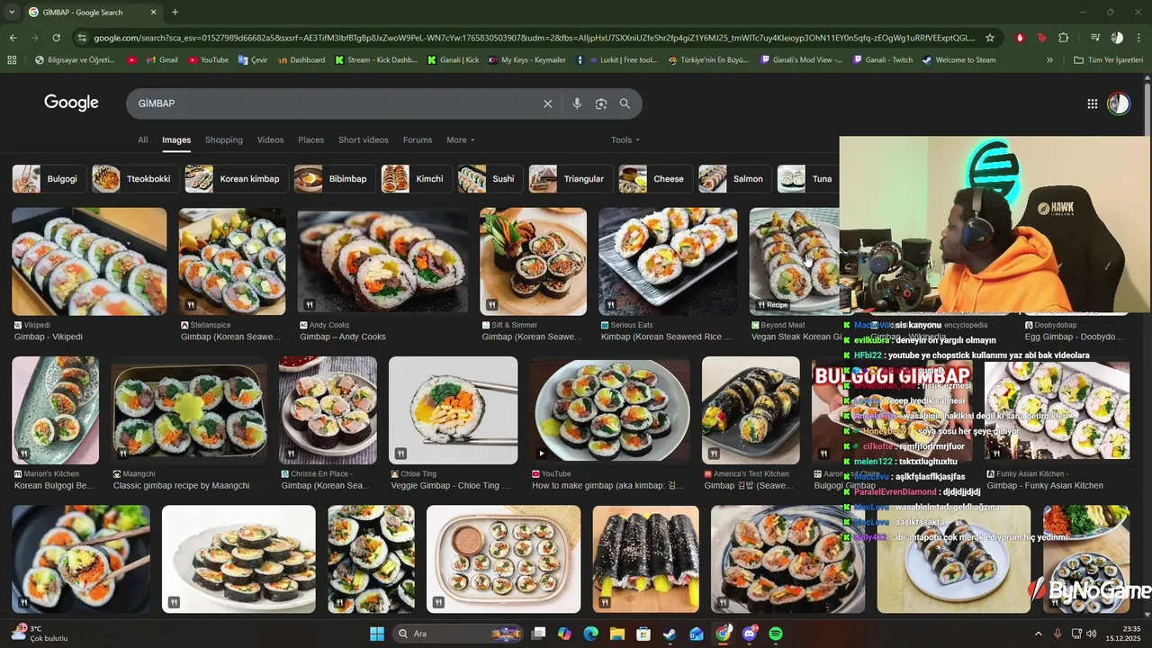Viewport: 1152px width, 648px height.
Task: Switch to the Forums tab
Action: [418, 139]
